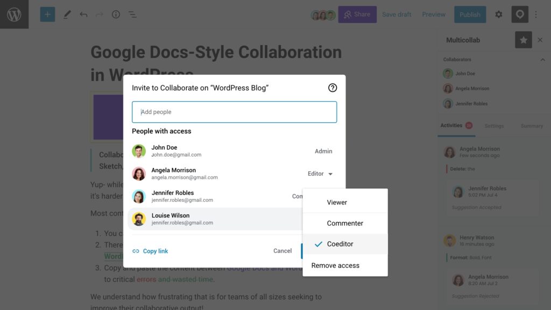This screenshot has height=310, width=551.
Task: Click the post title heading
Action: tap(216, 64)
